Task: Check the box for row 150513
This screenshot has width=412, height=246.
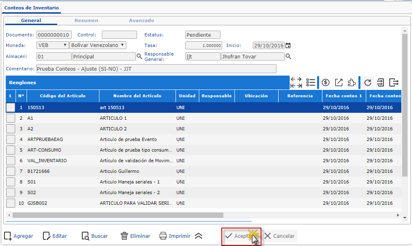Action: click(11, 107)
